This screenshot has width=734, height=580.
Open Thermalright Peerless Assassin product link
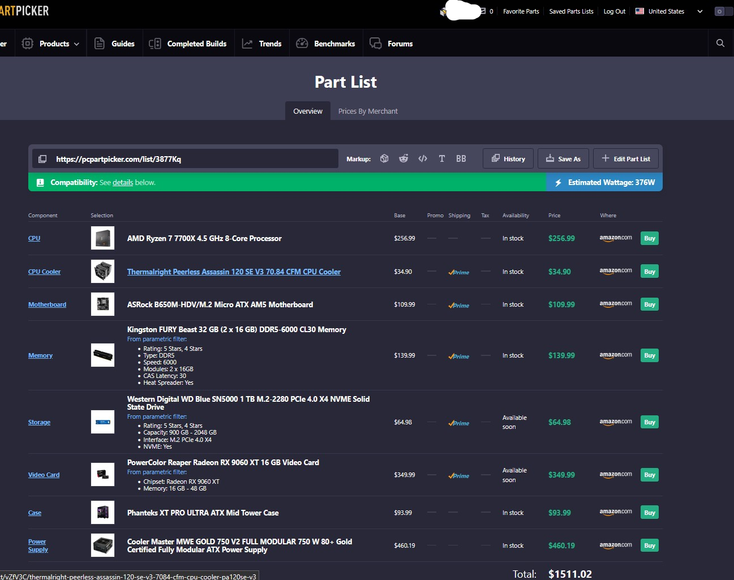[x=234, y=272]
